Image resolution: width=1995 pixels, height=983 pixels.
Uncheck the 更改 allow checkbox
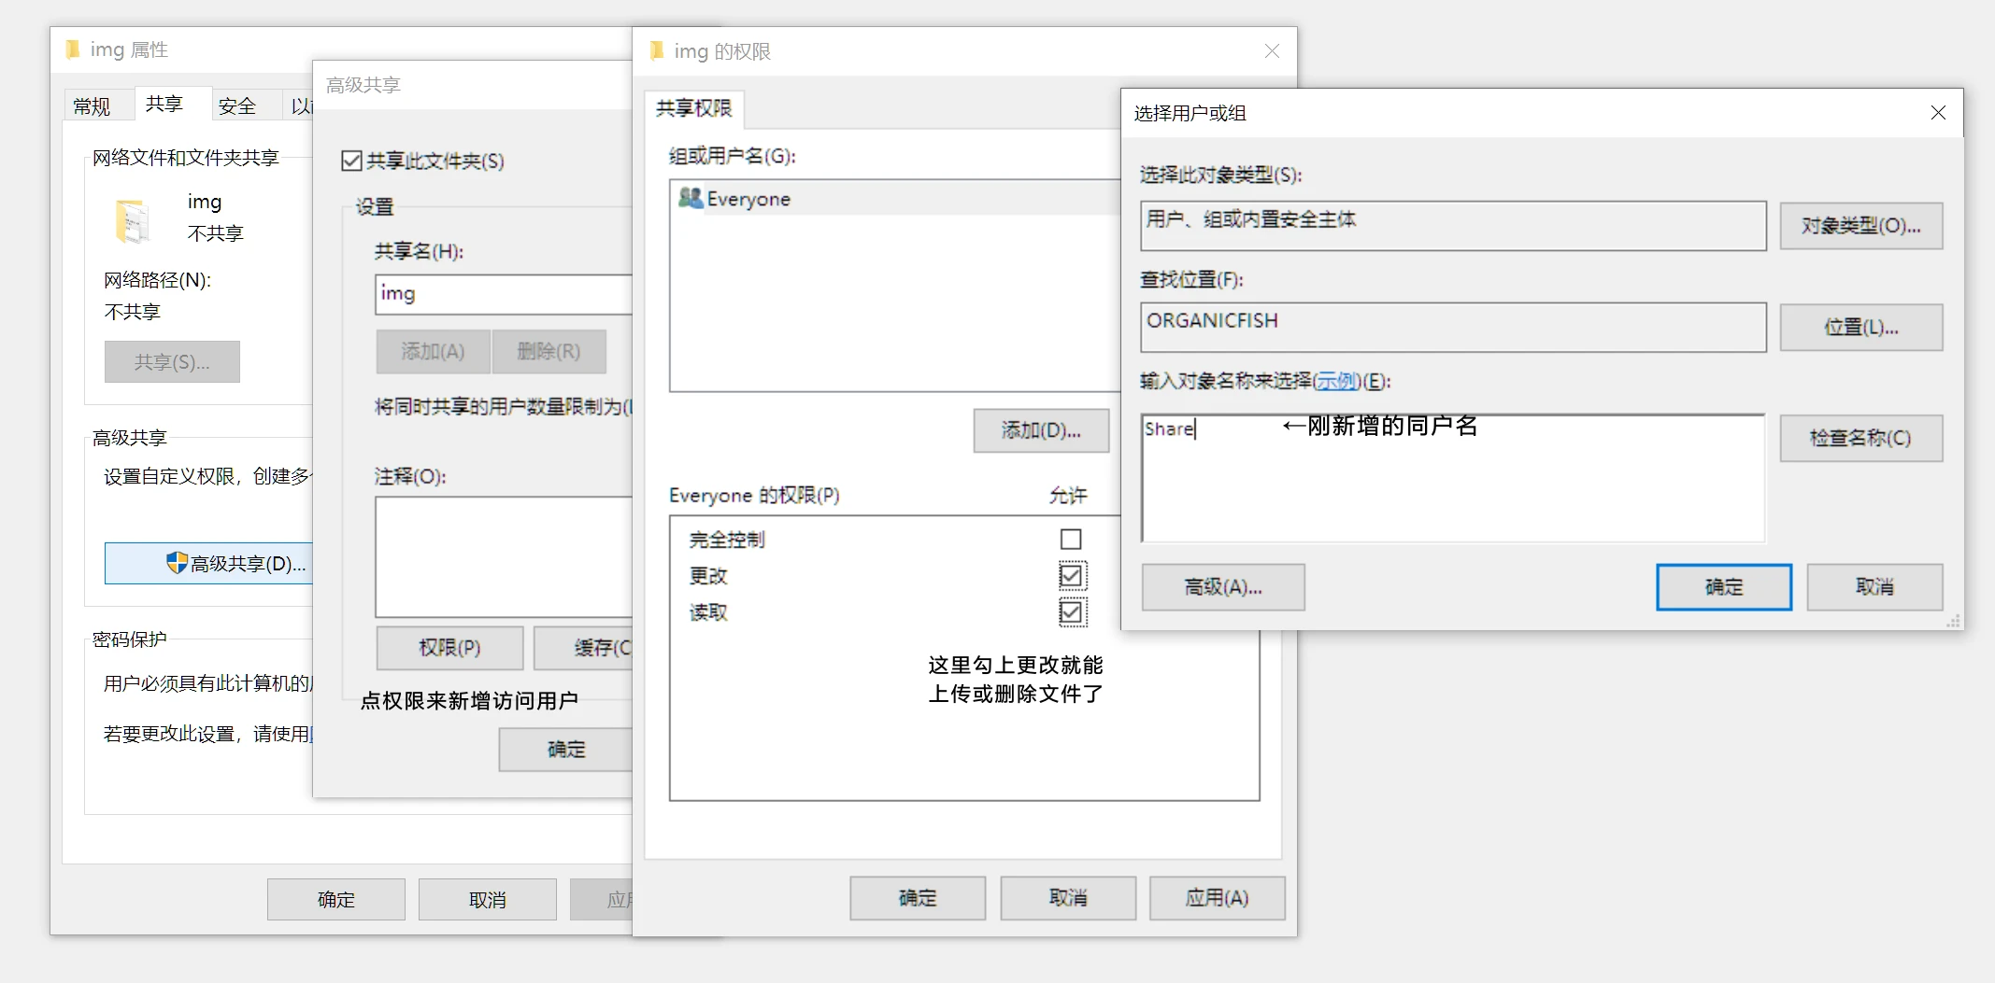click(x=1071, y=575)
